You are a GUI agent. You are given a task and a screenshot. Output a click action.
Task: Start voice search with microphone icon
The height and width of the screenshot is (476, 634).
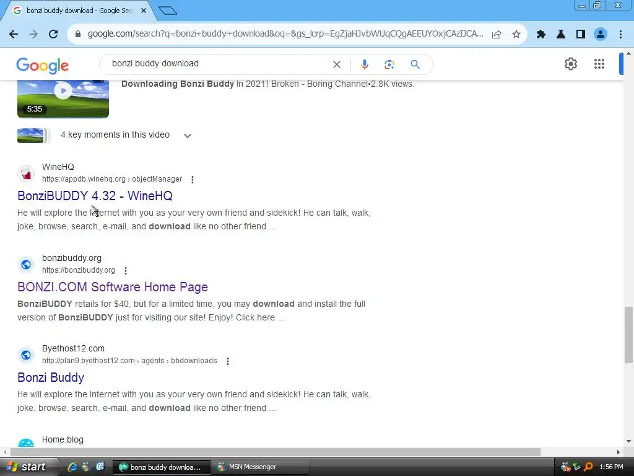tap(364, 64)
